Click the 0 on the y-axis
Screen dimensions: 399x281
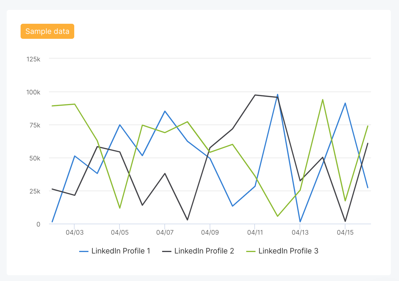pos(39,224)
